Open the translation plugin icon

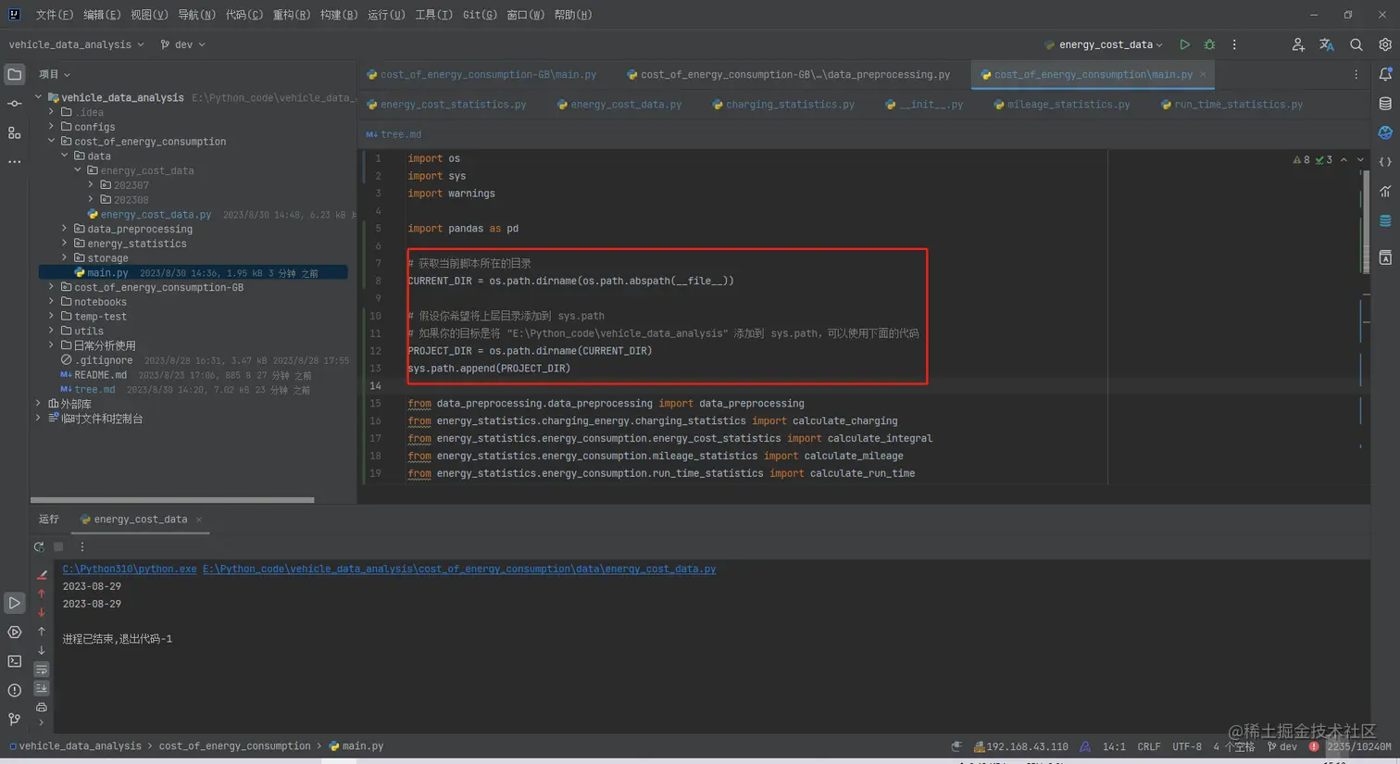[x=1327, y=44]
